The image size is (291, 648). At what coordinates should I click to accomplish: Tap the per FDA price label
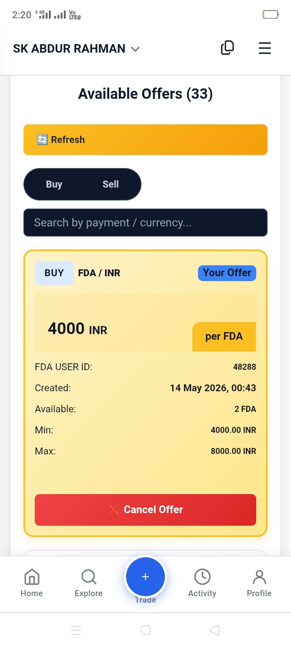224,337
